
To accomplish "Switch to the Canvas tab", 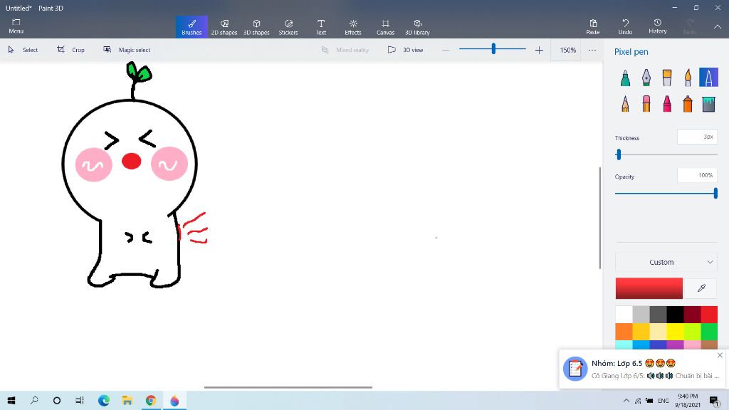I will point(385,26).
